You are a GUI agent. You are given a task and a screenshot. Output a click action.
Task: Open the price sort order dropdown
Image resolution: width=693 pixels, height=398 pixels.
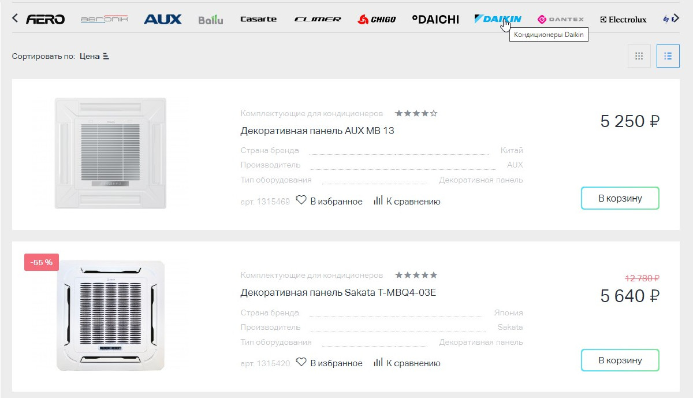[95, 57]
